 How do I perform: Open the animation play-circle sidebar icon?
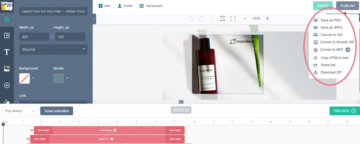click(x=7, y=85)
